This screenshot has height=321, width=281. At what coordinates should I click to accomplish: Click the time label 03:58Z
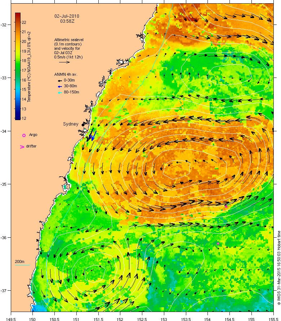point(67,21)
